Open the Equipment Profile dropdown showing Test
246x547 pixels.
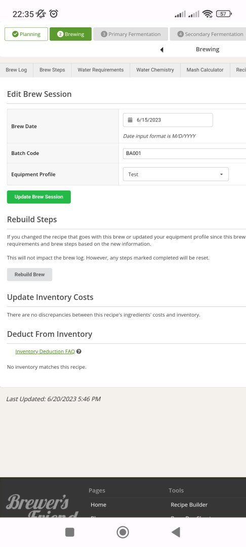point(176,174)
